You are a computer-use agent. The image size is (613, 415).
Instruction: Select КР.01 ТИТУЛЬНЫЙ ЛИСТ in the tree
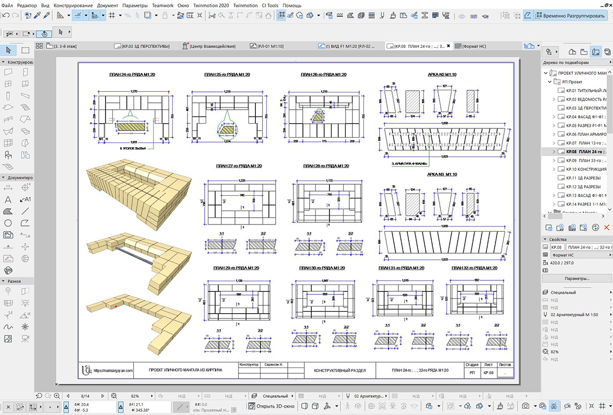coord(581,90)
